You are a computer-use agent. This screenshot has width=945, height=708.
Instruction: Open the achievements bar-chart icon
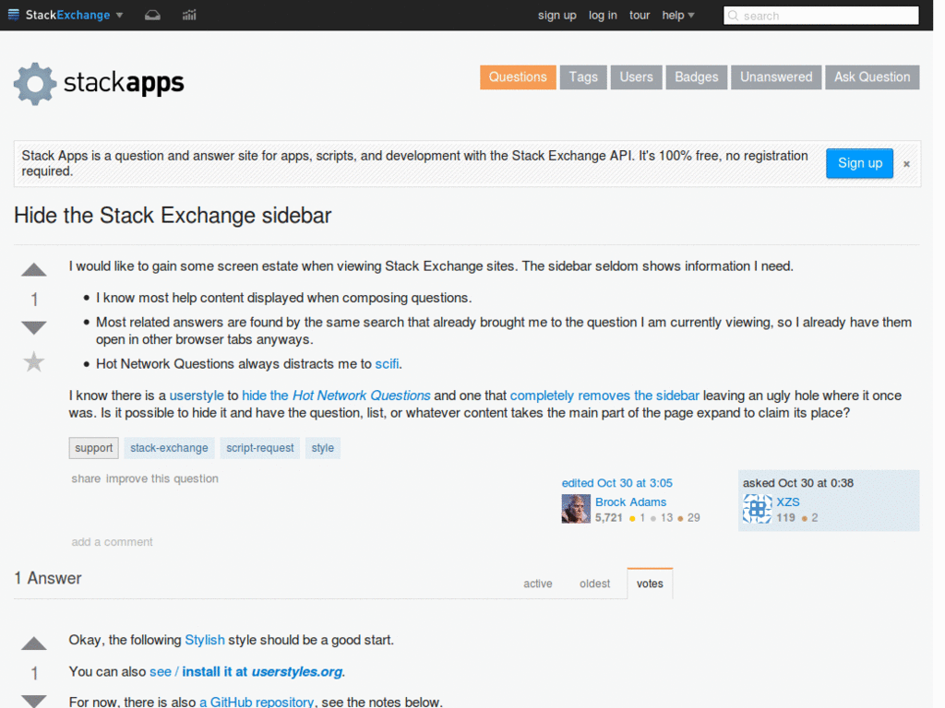[189, 15]
